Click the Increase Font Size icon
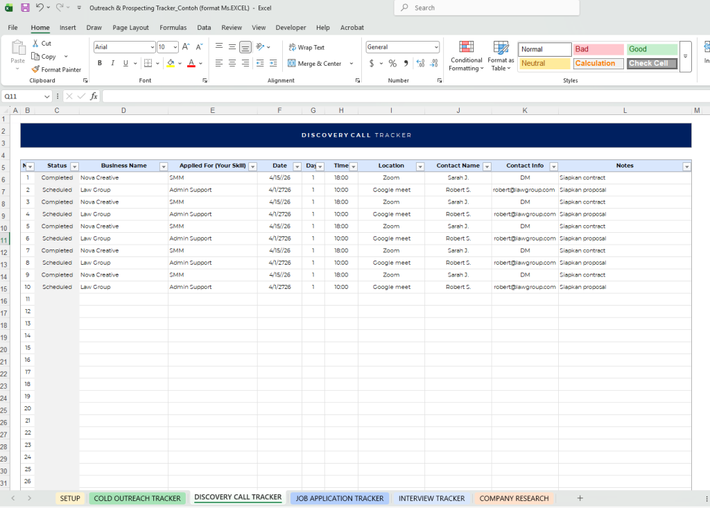This screenshot has width=710, height=508. tap(186, 47)
